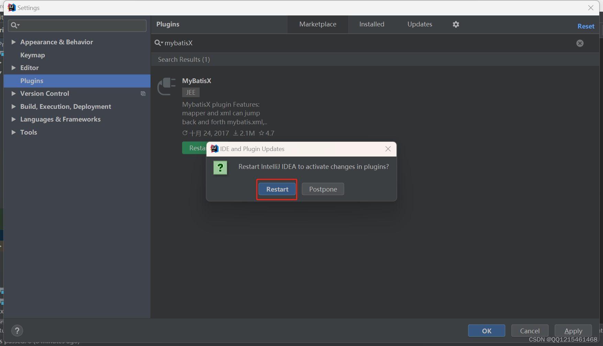Click the 4.7 star rating
The height and width of the screenshot is (346, 603).
267,133
